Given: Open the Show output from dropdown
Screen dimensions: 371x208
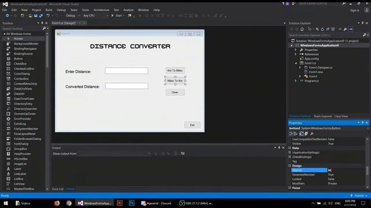Looking at the screenshot, I should click(149, 154).
